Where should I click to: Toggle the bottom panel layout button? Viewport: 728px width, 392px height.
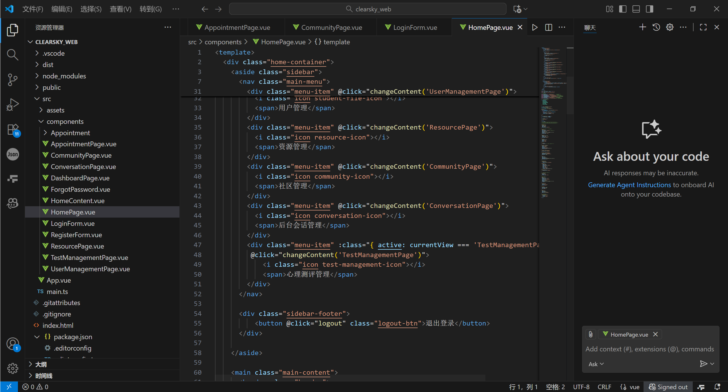click(636, 9)
